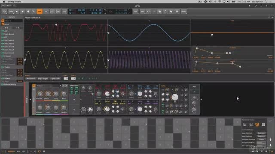Select the first keyboard layout icon
Screen dimensions: 275x154
245,124
